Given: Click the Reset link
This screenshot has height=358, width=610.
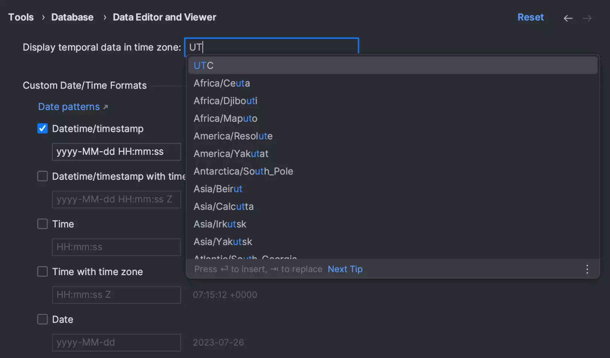Looking at the screenshot, I should 530,17.
